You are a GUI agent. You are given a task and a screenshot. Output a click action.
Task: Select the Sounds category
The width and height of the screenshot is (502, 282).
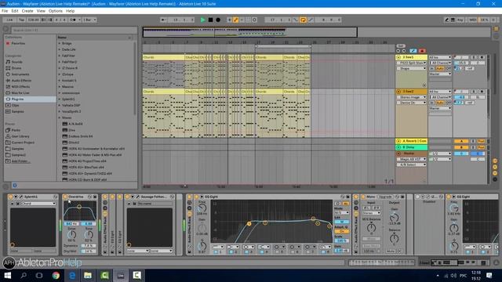point(16,62)
